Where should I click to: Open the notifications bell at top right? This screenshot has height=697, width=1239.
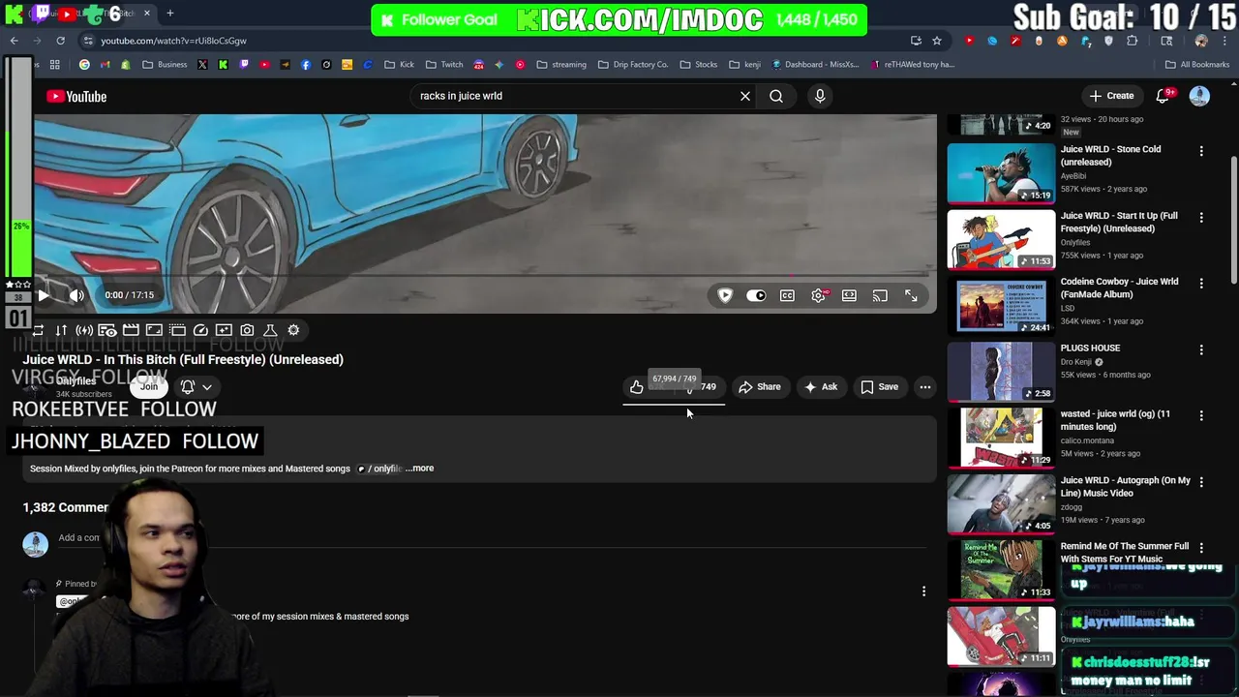point(1163,96)
